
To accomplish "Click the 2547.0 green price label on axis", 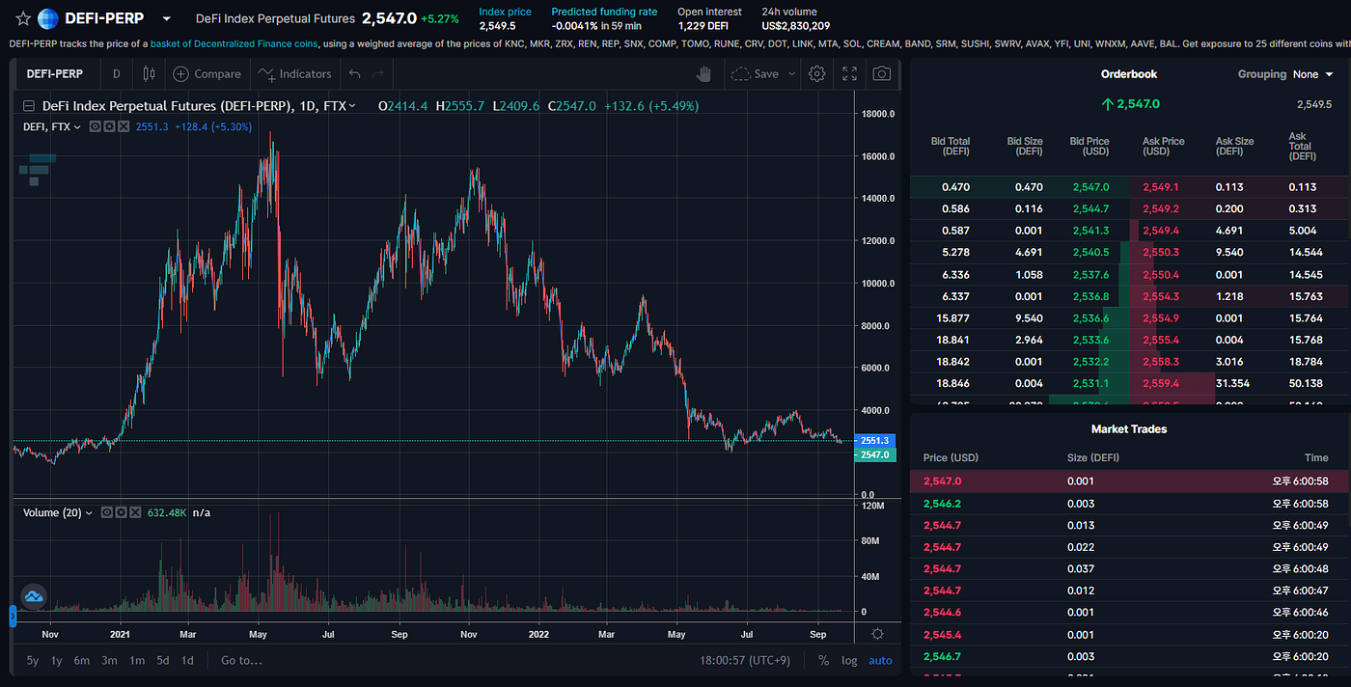I will point(875,454).
